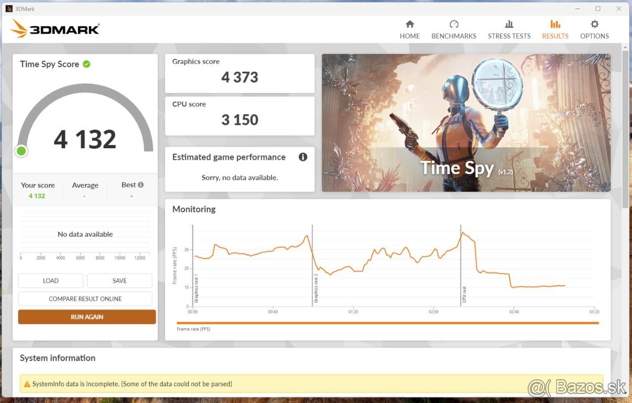Open Benchmarks via the gauge icon
The image size is (632, 403).
pyautogui.click(x=454, y=24)
